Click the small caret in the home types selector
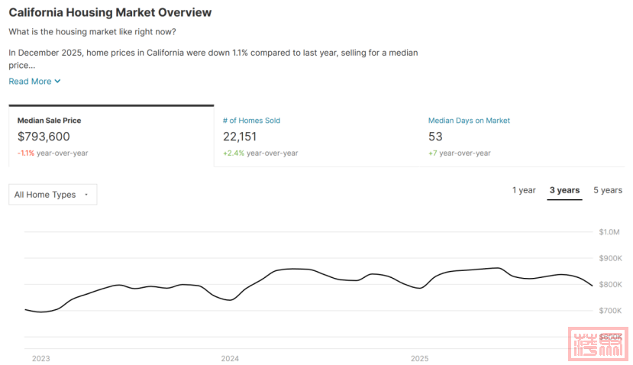 [86, 195]
